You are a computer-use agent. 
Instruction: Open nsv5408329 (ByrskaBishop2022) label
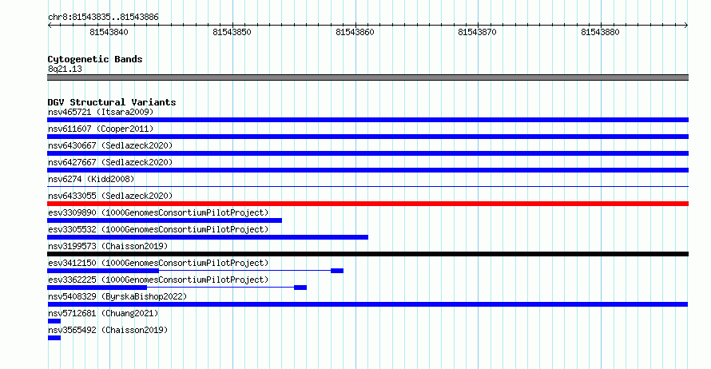(117, 296)
